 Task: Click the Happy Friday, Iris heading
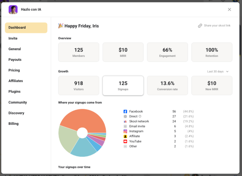click(x=82, y=26)
